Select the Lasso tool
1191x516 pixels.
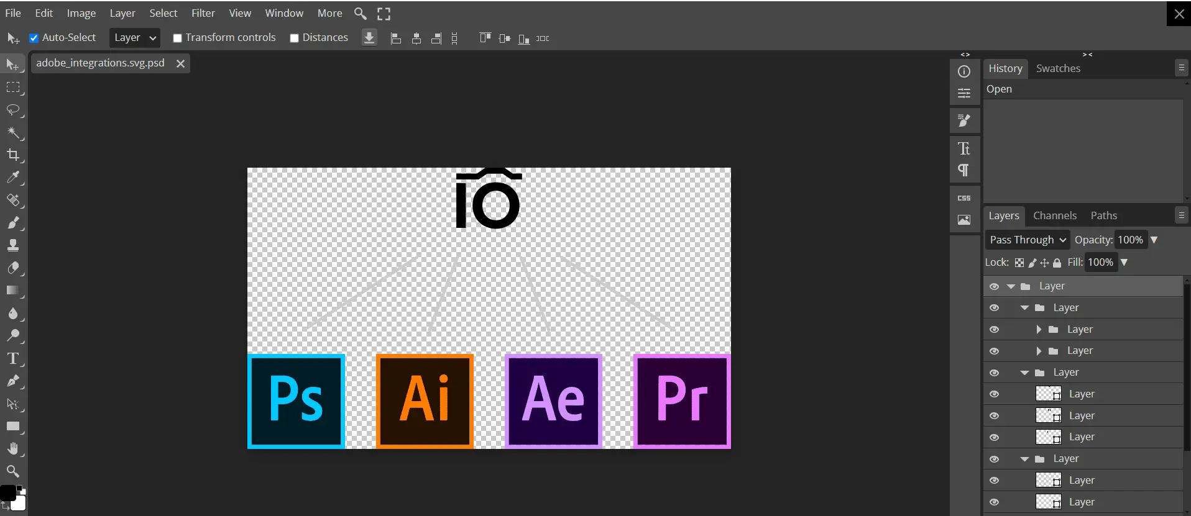[13, 110]
